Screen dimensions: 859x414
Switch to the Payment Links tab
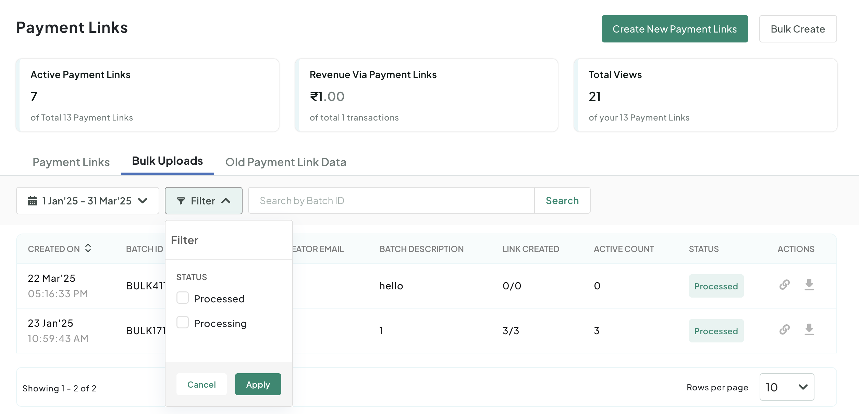(x=71, y=162)
